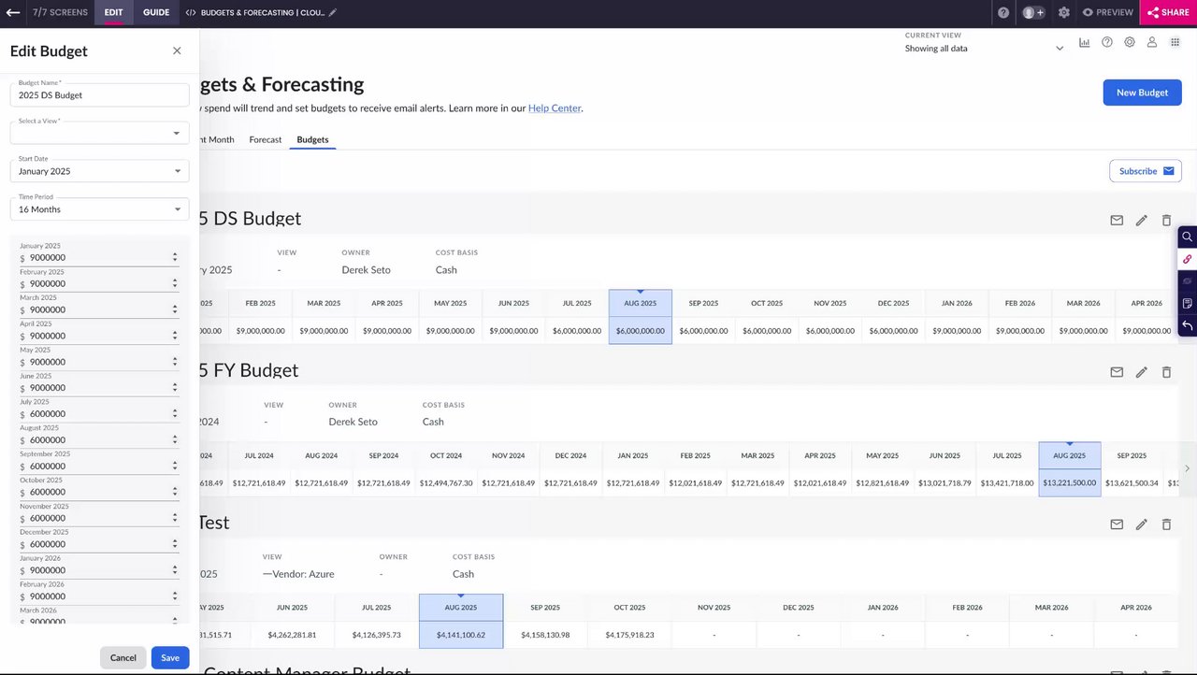Select the GUIDE tab in the top bar
The width and height of the screenshot is (1197, 675).
(156, 13)
